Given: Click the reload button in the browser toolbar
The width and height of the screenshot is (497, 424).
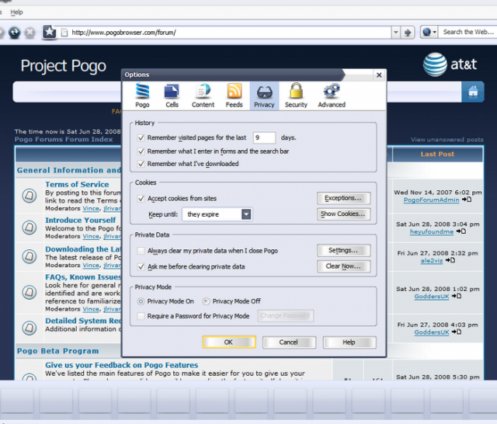Looking at the screenshot, I should click(14, 33).
